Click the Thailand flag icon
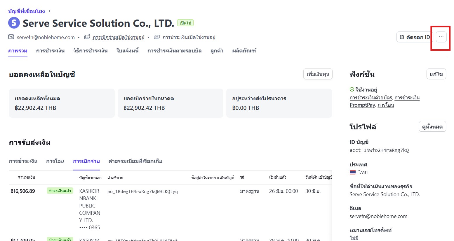 [x=353, y=172]
